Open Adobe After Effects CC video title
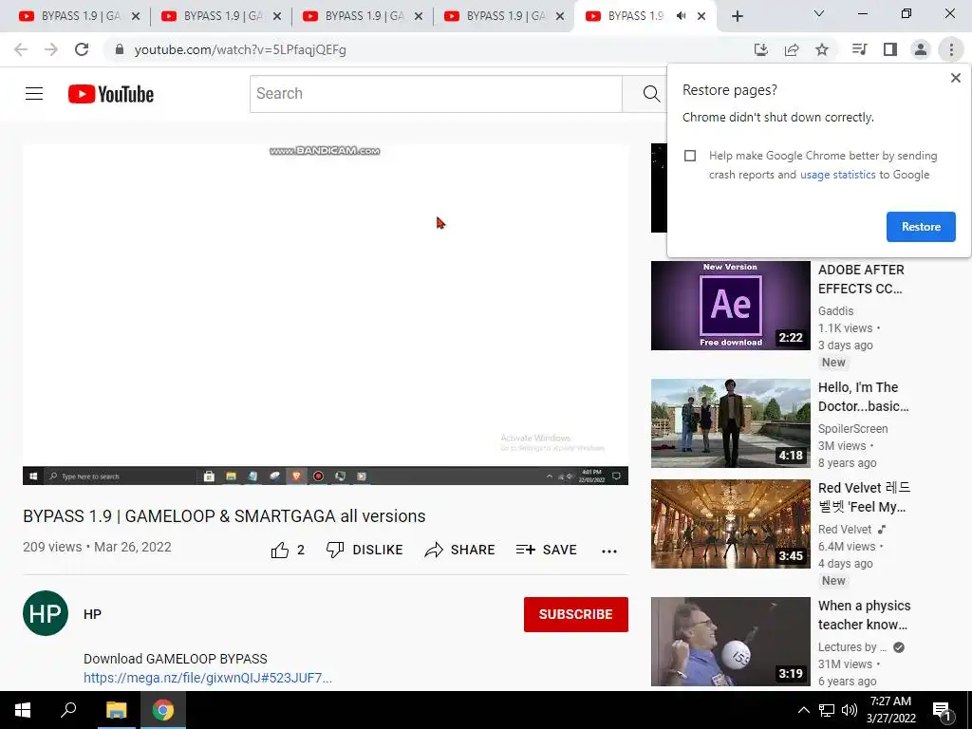972x729 pixels. pos(861,280)
